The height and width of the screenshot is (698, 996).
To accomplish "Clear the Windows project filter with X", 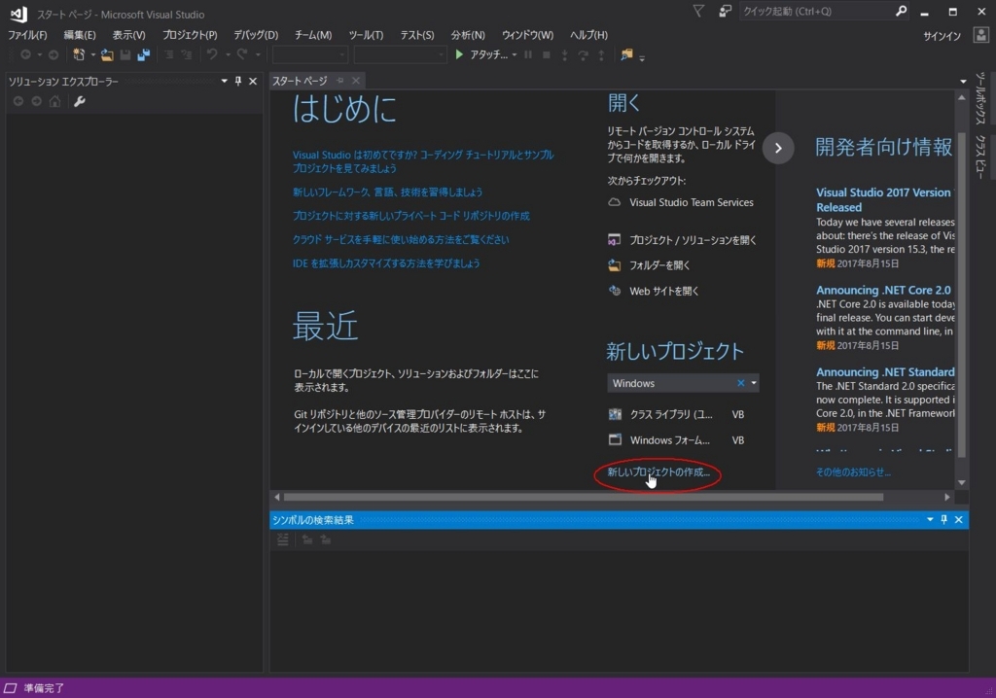I will pos(740,383).
